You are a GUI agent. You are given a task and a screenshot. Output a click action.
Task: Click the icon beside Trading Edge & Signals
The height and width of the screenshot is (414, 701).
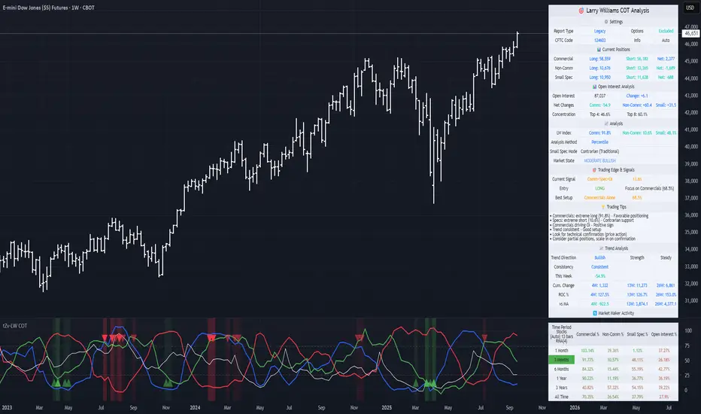tap(594, 170)
